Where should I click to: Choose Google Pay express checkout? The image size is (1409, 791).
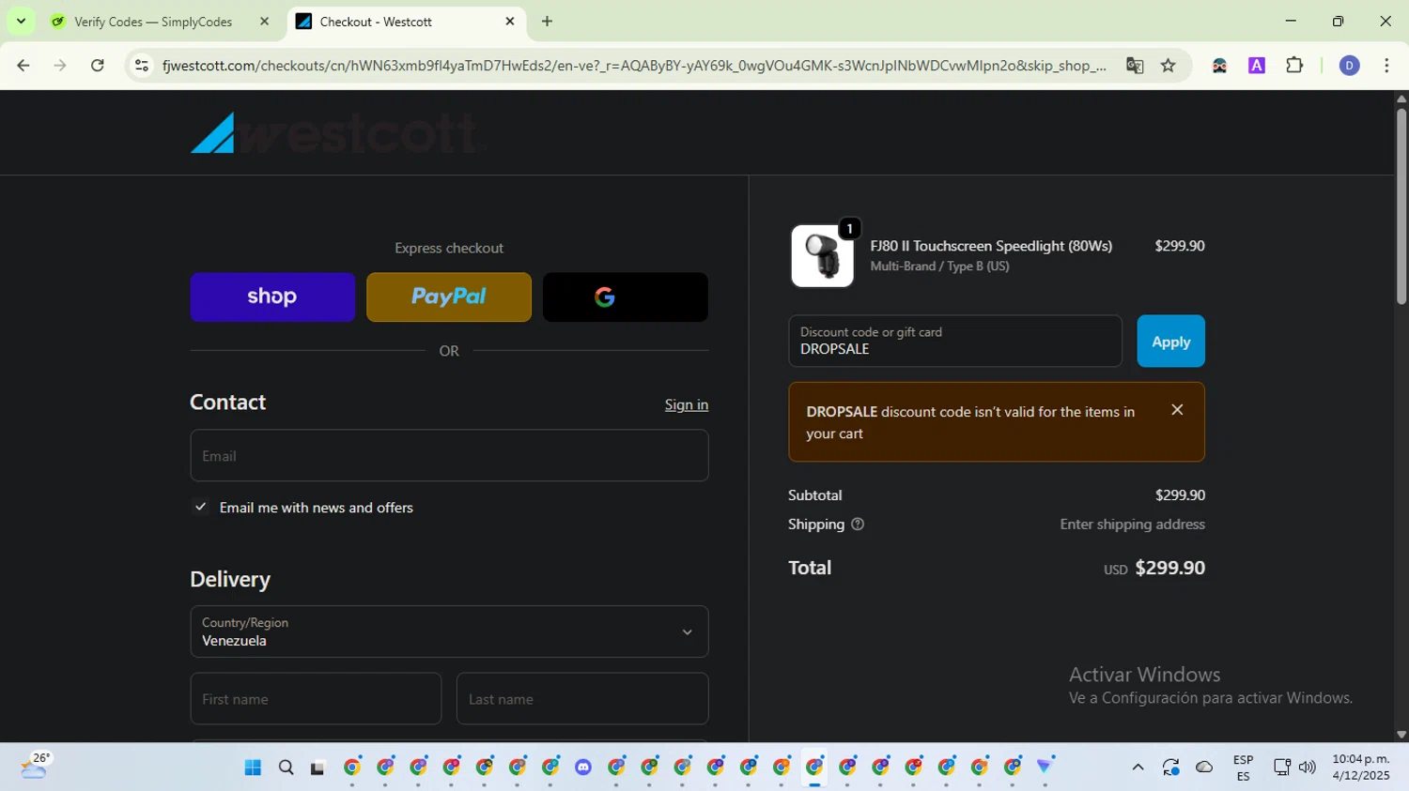coord(626,297)
